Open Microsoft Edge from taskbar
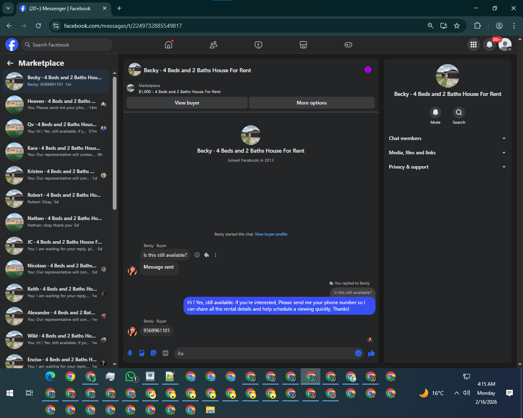The width and height of the screenshot is (523, 418). click(50, 376)
